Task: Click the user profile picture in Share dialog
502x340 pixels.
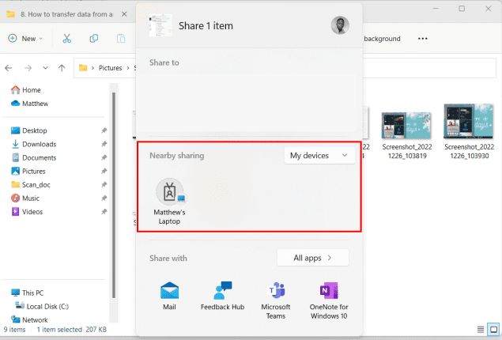Action: (x=339, y=25)
